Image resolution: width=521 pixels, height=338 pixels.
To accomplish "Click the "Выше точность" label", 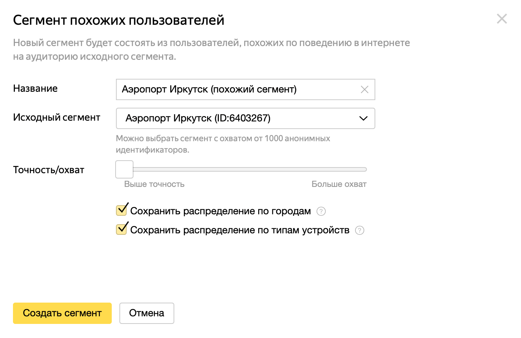I will [x=155, y=184].
